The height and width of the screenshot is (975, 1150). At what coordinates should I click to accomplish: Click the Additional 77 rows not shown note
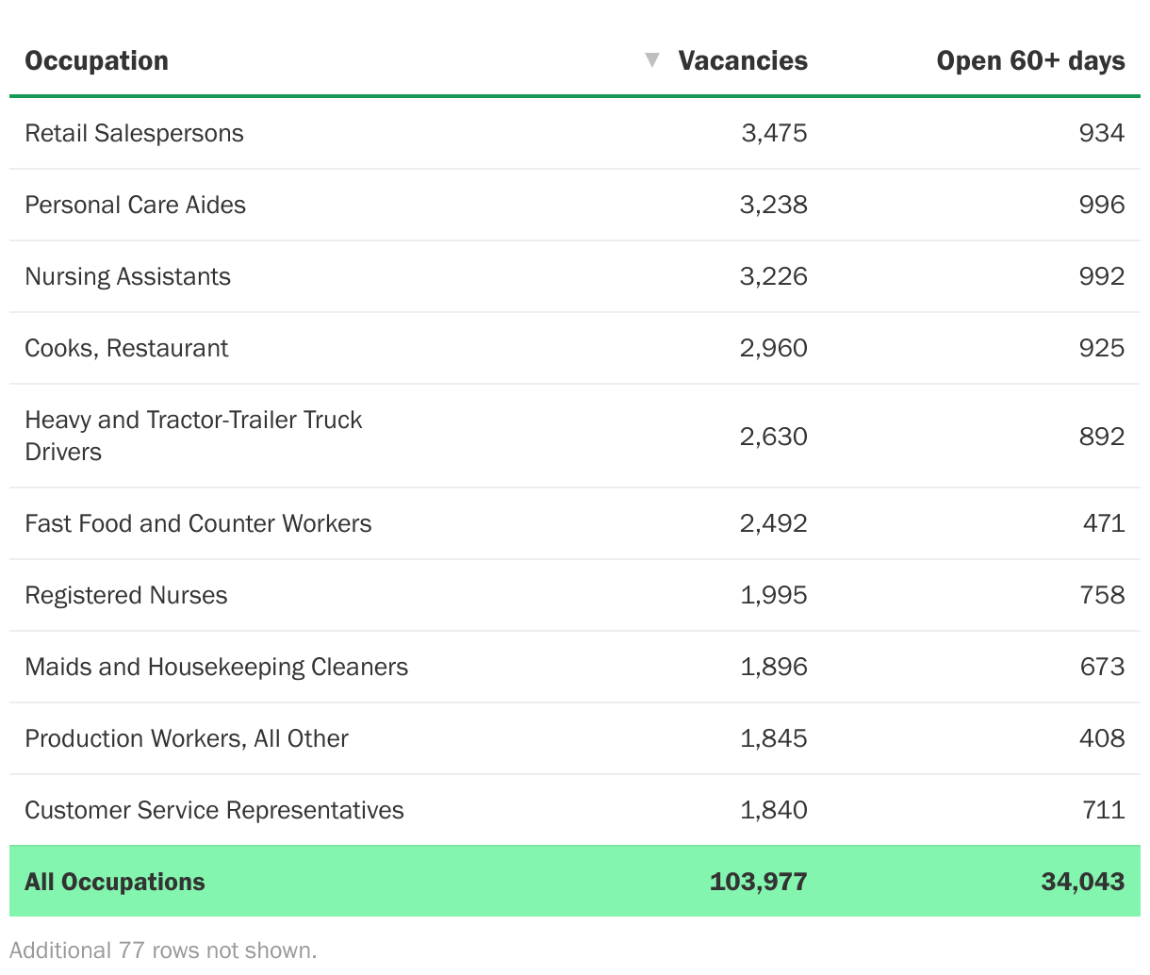pos(163,950)
